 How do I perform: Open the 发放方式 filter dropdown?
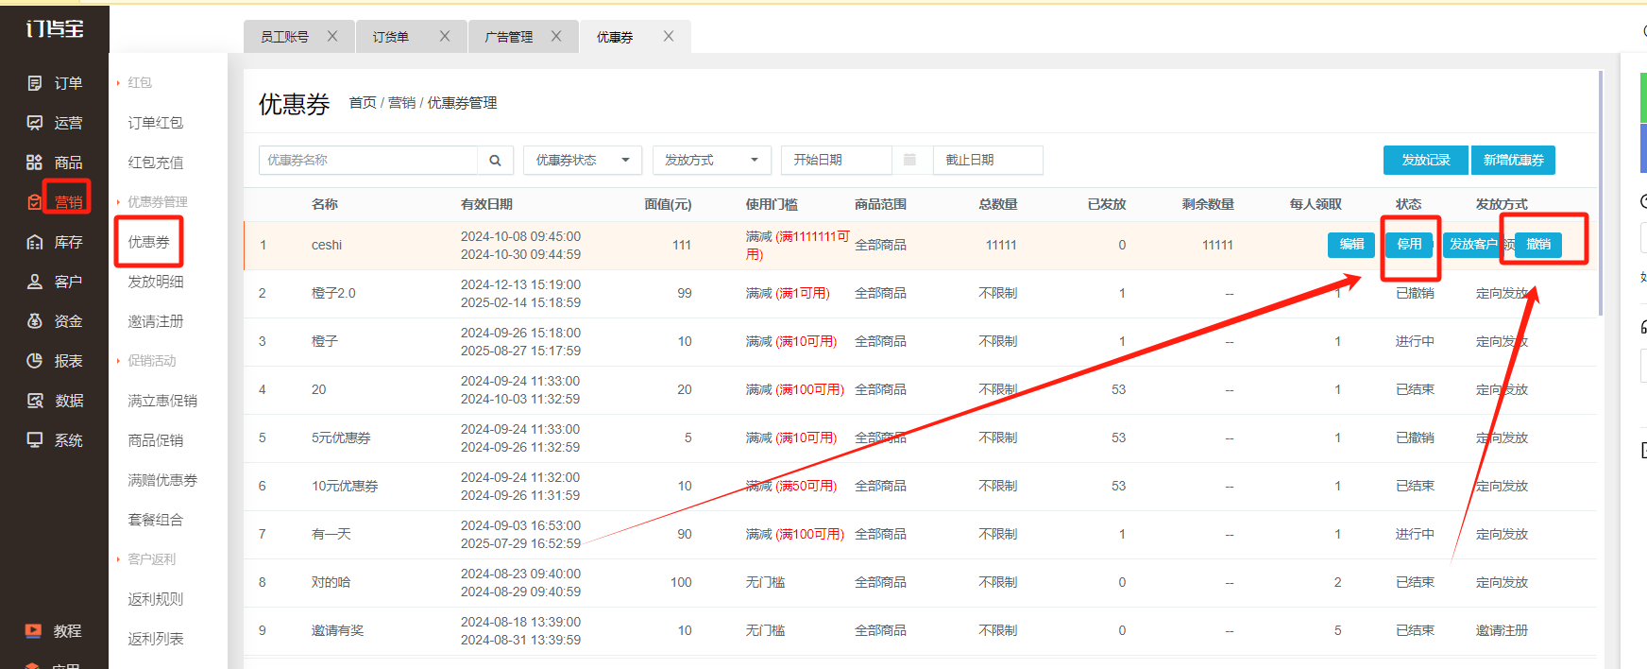(x=712, y=161)
